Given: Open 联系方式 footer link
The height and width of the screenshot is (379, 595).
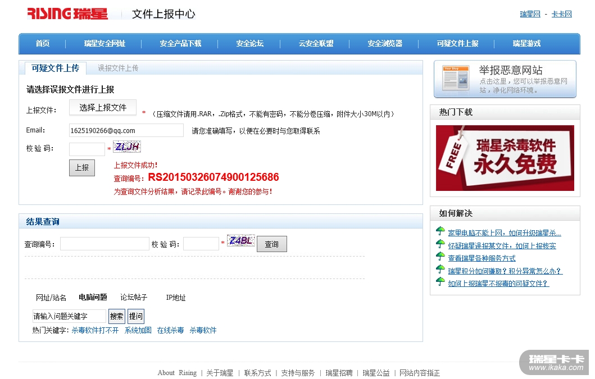Looking at the screenshot, I should tap(258, 373).
